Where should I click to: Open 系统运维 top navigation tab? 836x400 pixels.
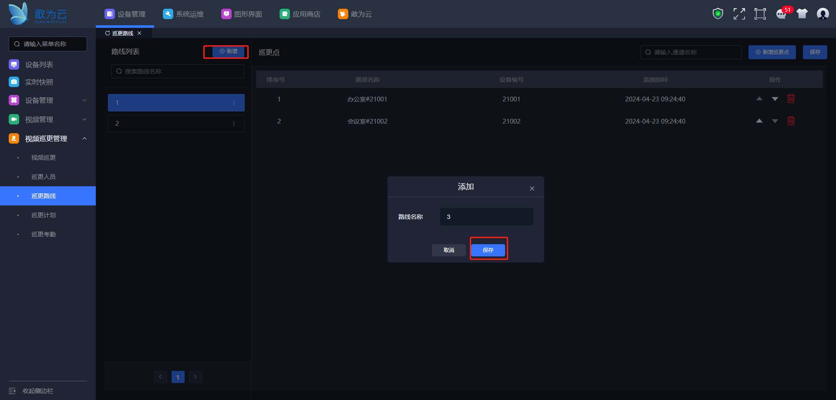click(x=183, y=14)
